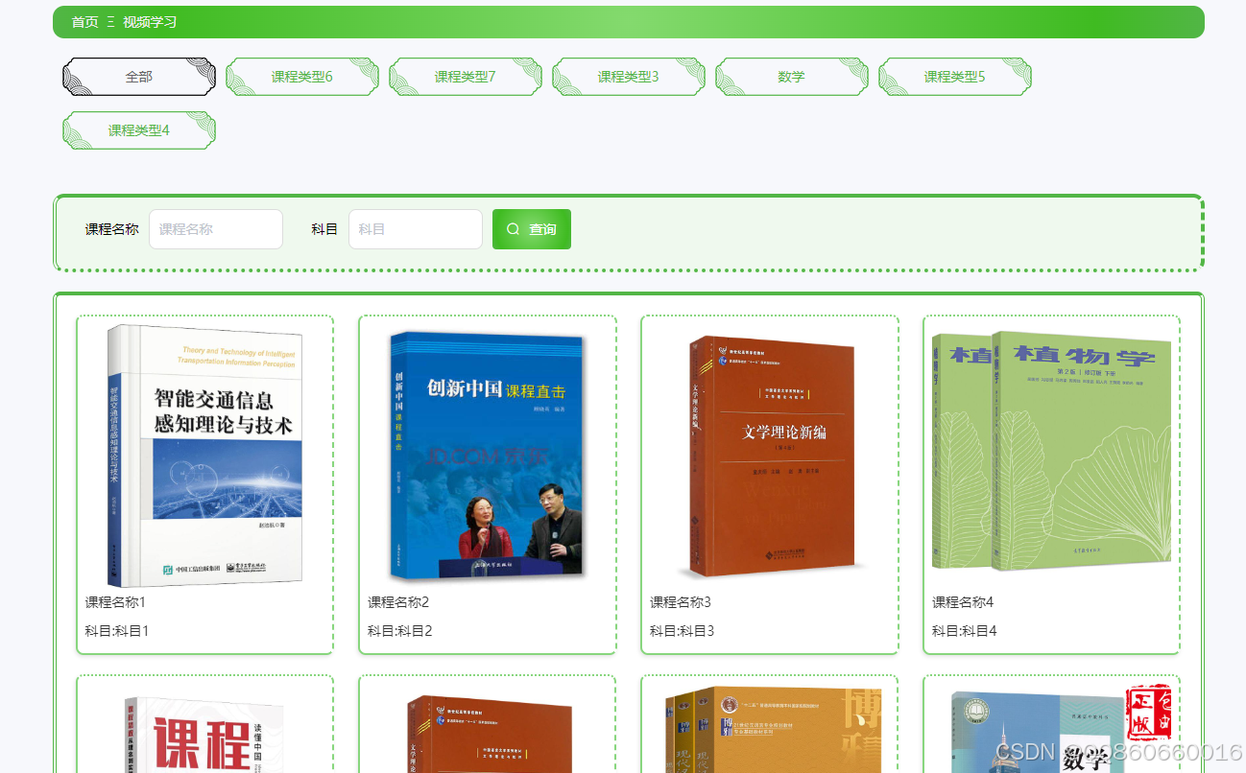1246x773 pixels.
Task: Click the text 科目:科目3
Action: point(682,631)
